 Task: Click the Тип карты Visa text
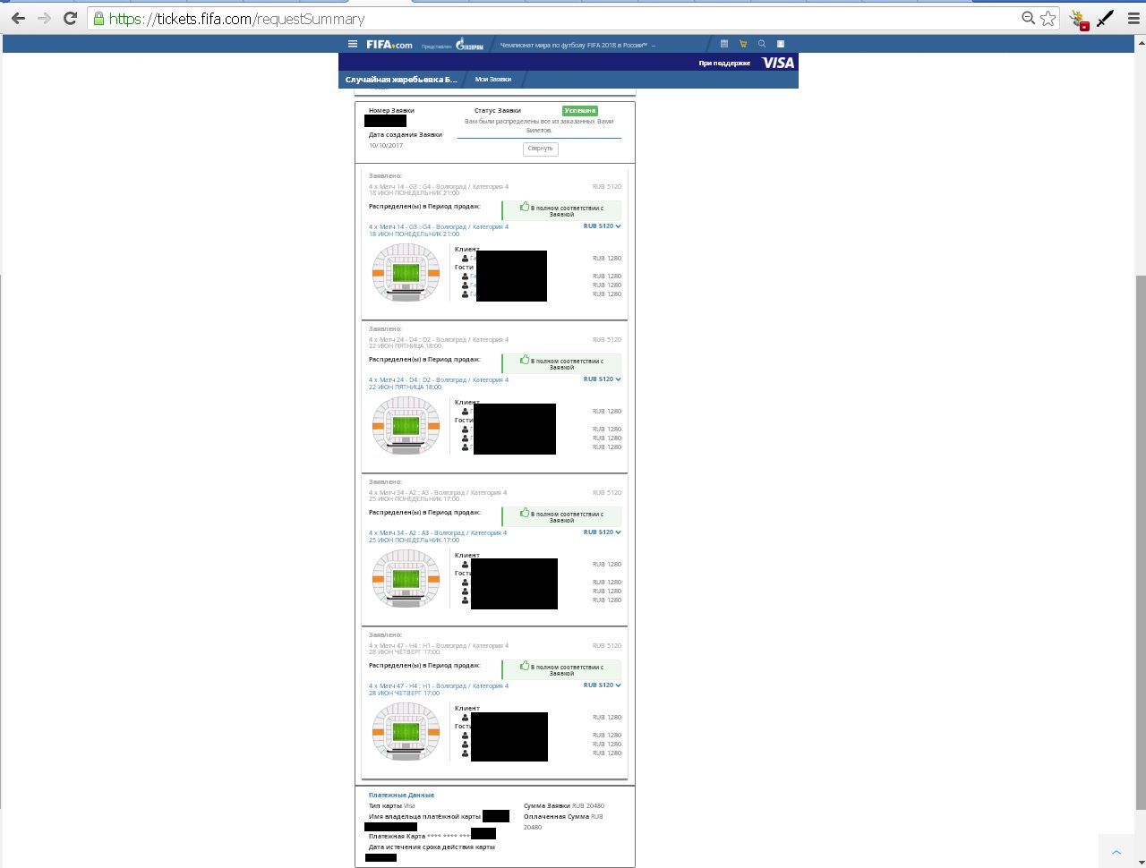coord(392,806)
